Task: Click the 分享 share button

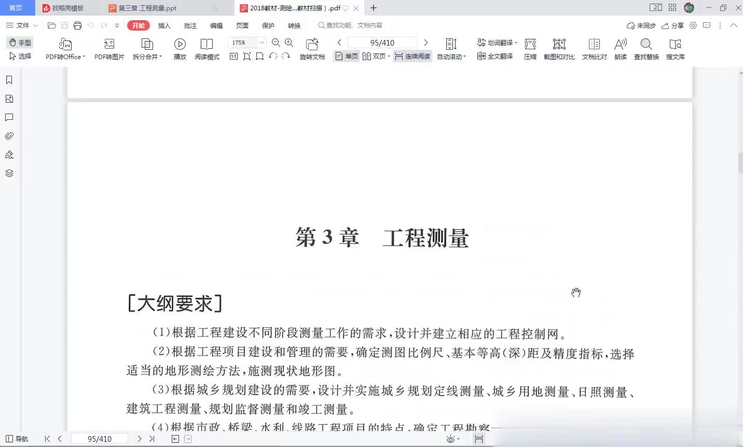Action: tap(672, 25)
